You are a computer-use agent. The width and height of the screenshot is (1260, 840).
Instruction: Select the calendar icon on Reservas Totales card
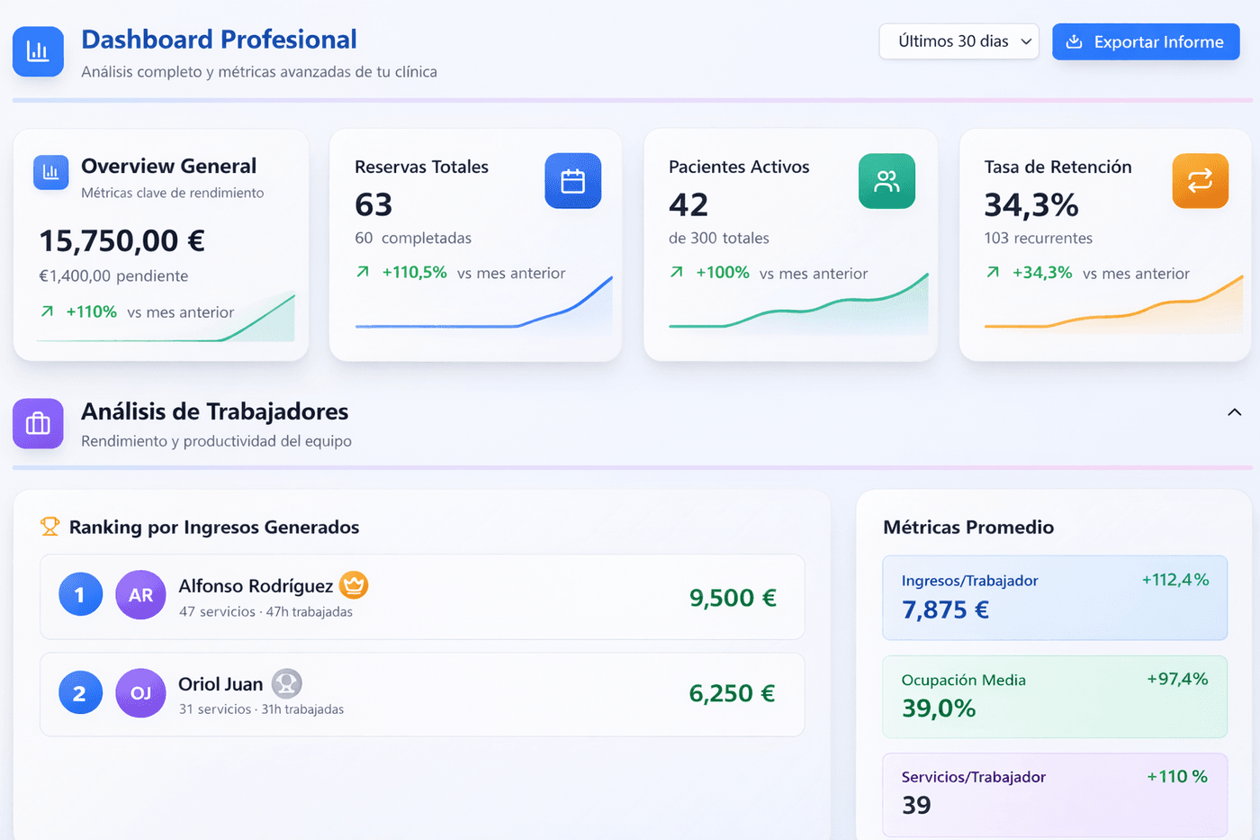click(x=573, y=181)
